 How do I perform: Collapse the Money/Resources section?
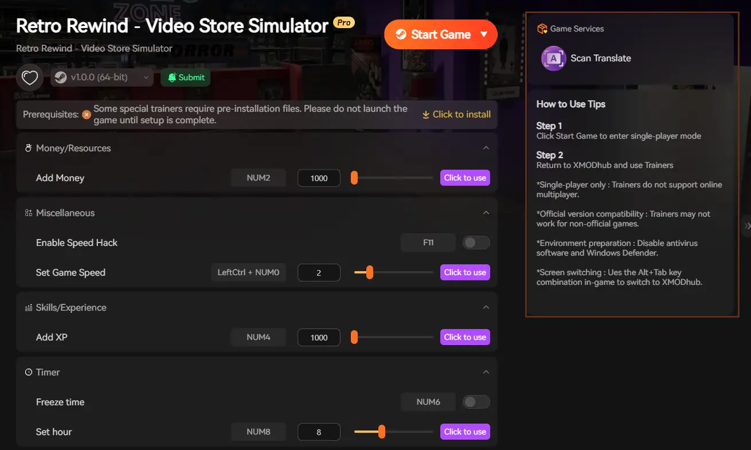(x=486, y=147)
